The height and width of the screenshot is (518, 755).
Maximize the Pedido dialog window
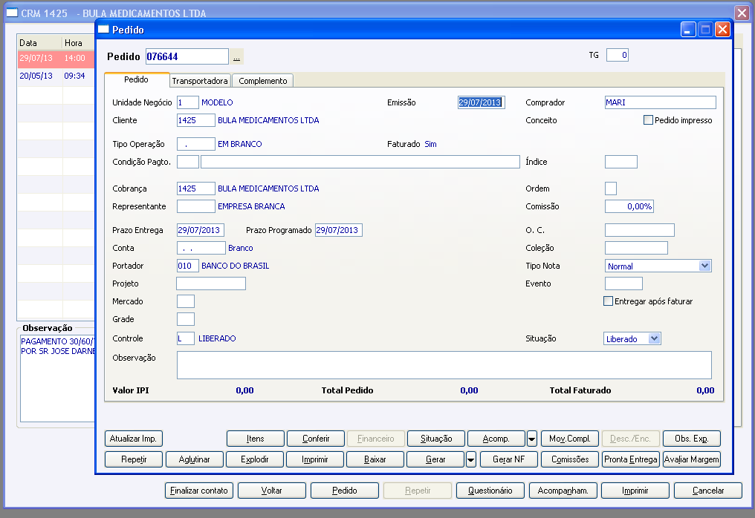pos(705,30)
